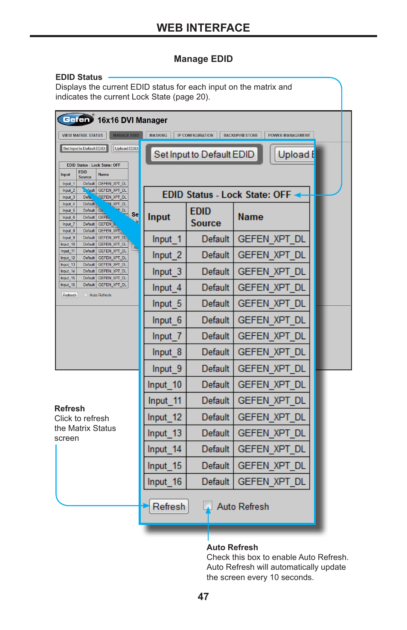The image size is (407, 630).
Task: Click small Input_12 row in manager table
Action: [93, 258]
